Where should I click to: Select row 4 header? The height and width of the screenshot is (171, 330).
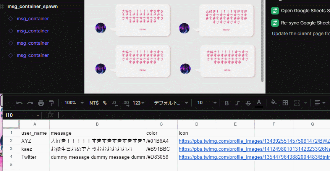[11, 157]
